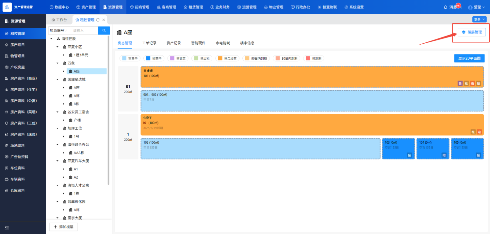This screenshot has height=234, width=490.
Task: Open the 房源编号 search type dropdown
Action: tap(59, 31)
